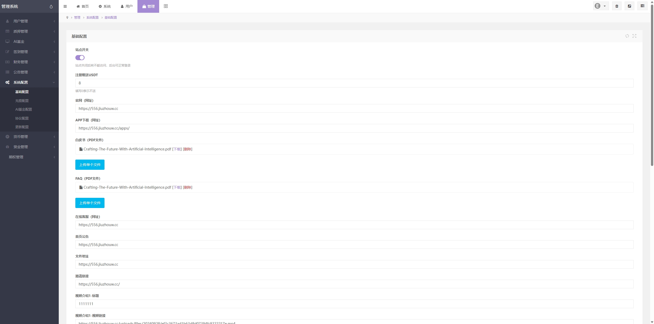
Task: Toggle the 站点开关 switch
Action: coord(80,58)
